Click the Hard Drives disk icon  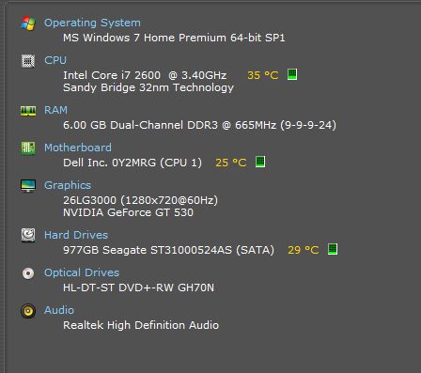coord(28,236)
